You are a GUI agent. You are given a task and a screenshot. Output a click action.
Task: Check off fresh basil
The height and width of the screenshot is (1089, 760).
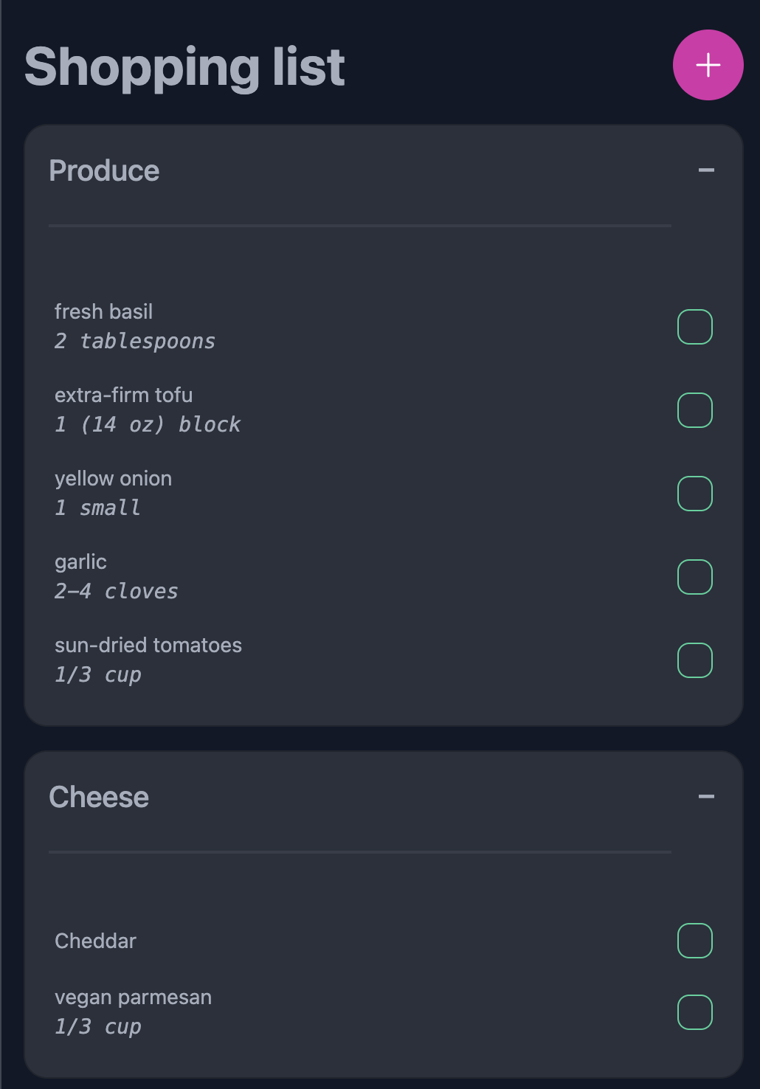694,327
